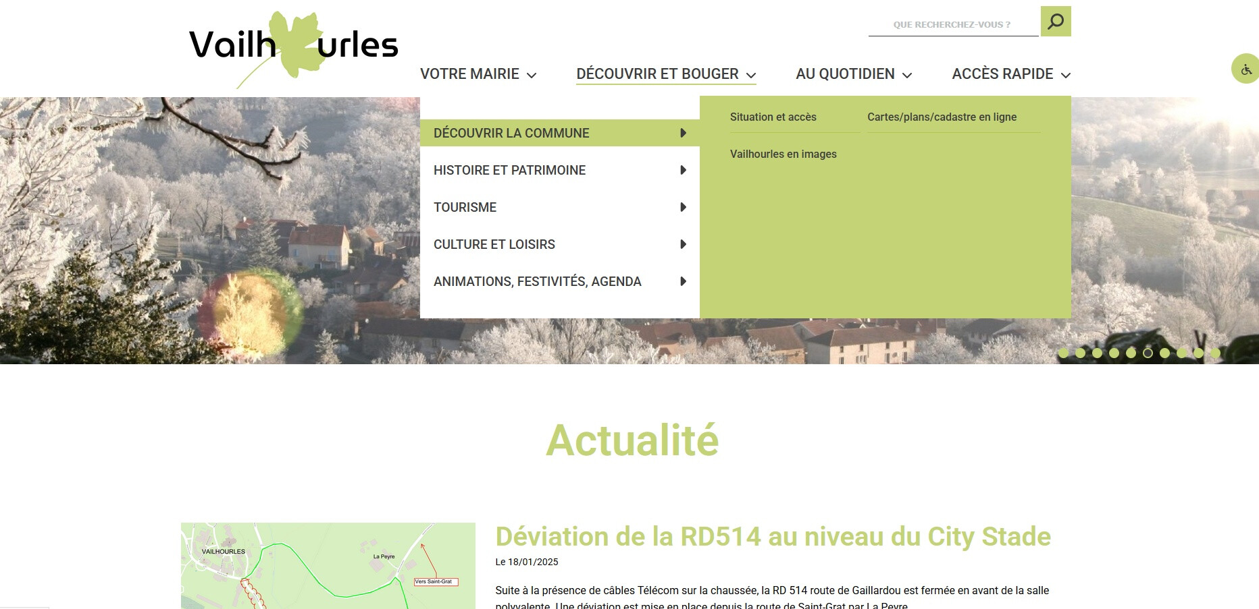Expand the Votre Mairie dropdown menu
The width and height of the screenshot is (1259, 609).
pos(478,74)
